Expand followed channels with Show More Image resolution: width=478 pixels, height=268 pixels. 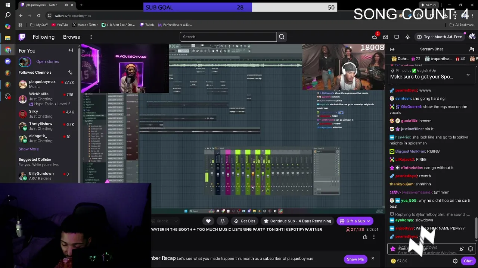[x=29, y=149]
